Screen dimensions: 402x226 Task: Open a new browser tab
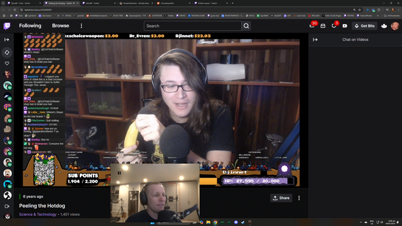(232, 3)
